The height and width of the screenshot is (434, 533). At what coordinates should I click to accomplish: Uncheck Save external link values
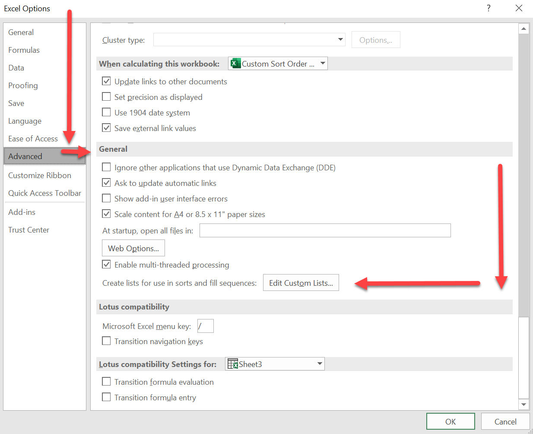point(106,128)
